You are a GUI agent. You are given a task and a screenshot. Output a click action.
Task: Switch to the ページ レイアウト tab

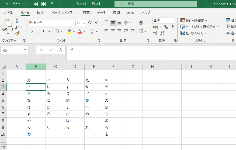pos(63,12)
